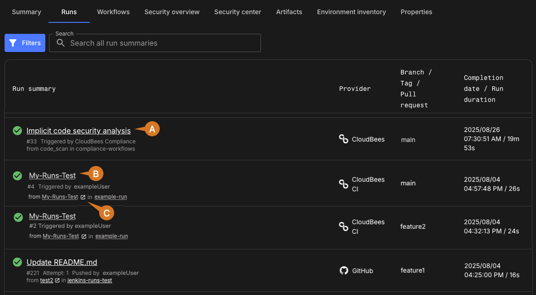Open the Properties tab
Screen dimensions: 536x295
(416, 12)
